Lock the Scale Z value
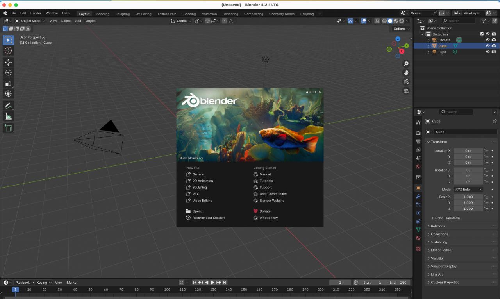Image resolution: width=500 pixels, height=299 pixels. click(486, 209)
